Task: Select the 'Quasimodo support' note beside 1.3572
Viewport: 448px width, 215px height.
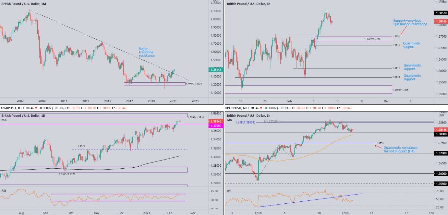Action: pos(412,78)
